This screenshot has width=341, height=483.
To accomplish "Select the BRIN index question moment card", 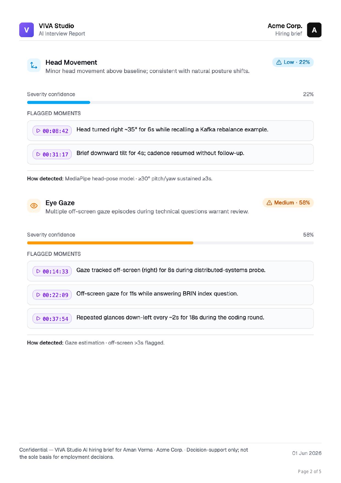I will (x=170, y=295).
